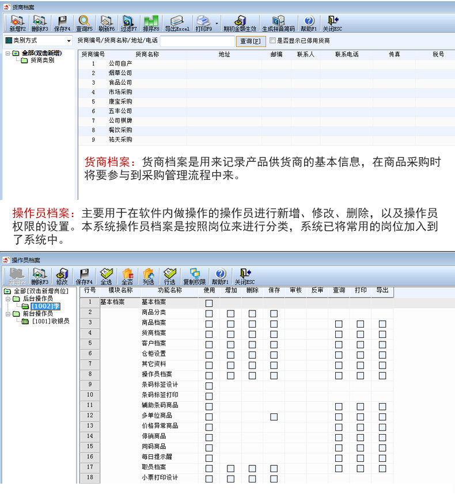The image size is (455, 494).
Task: Click 保存F4 in 操作员档案 toolbar
Action: coord(84,276)
